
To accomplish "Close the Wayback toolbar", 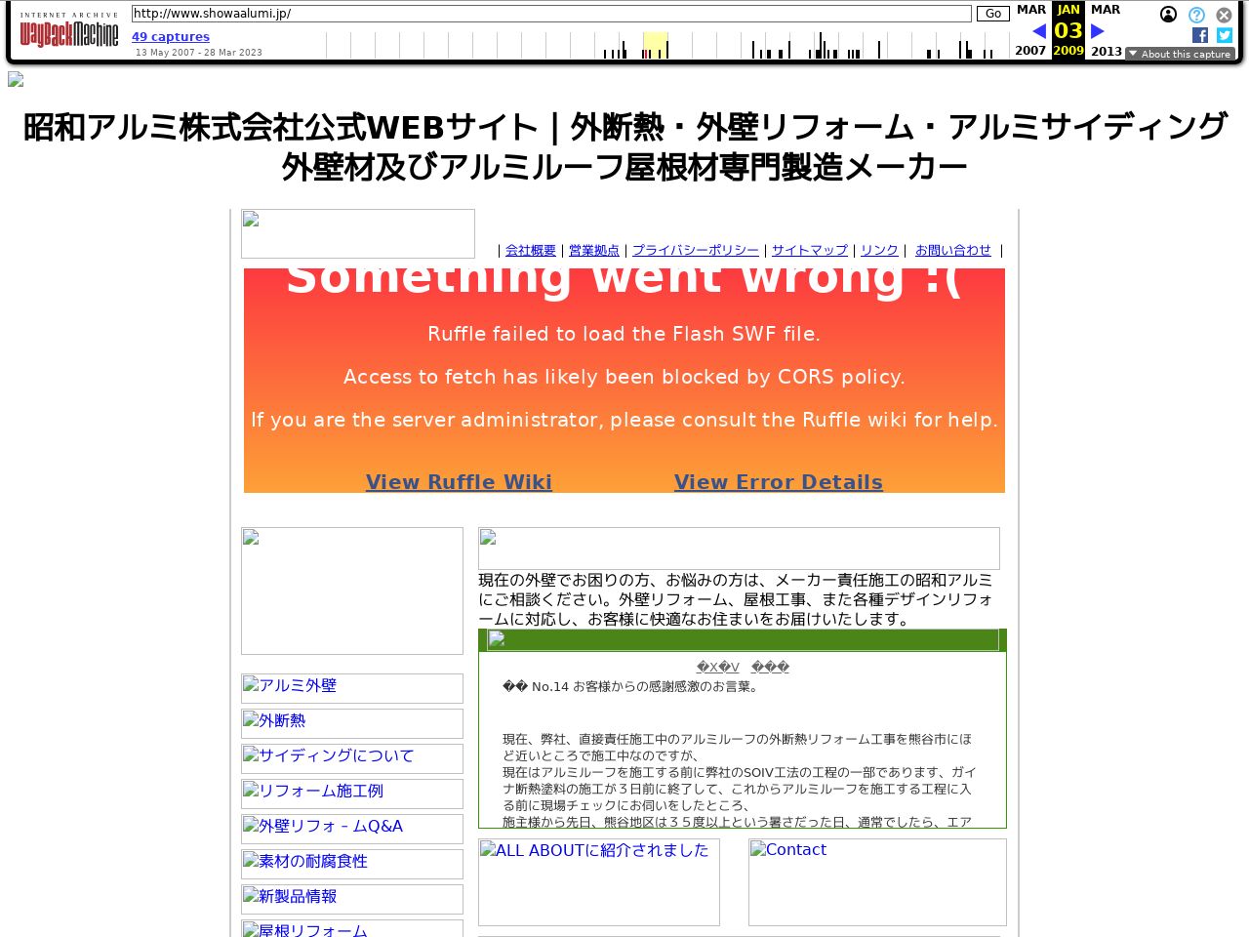I will [x=1224, y=15].
